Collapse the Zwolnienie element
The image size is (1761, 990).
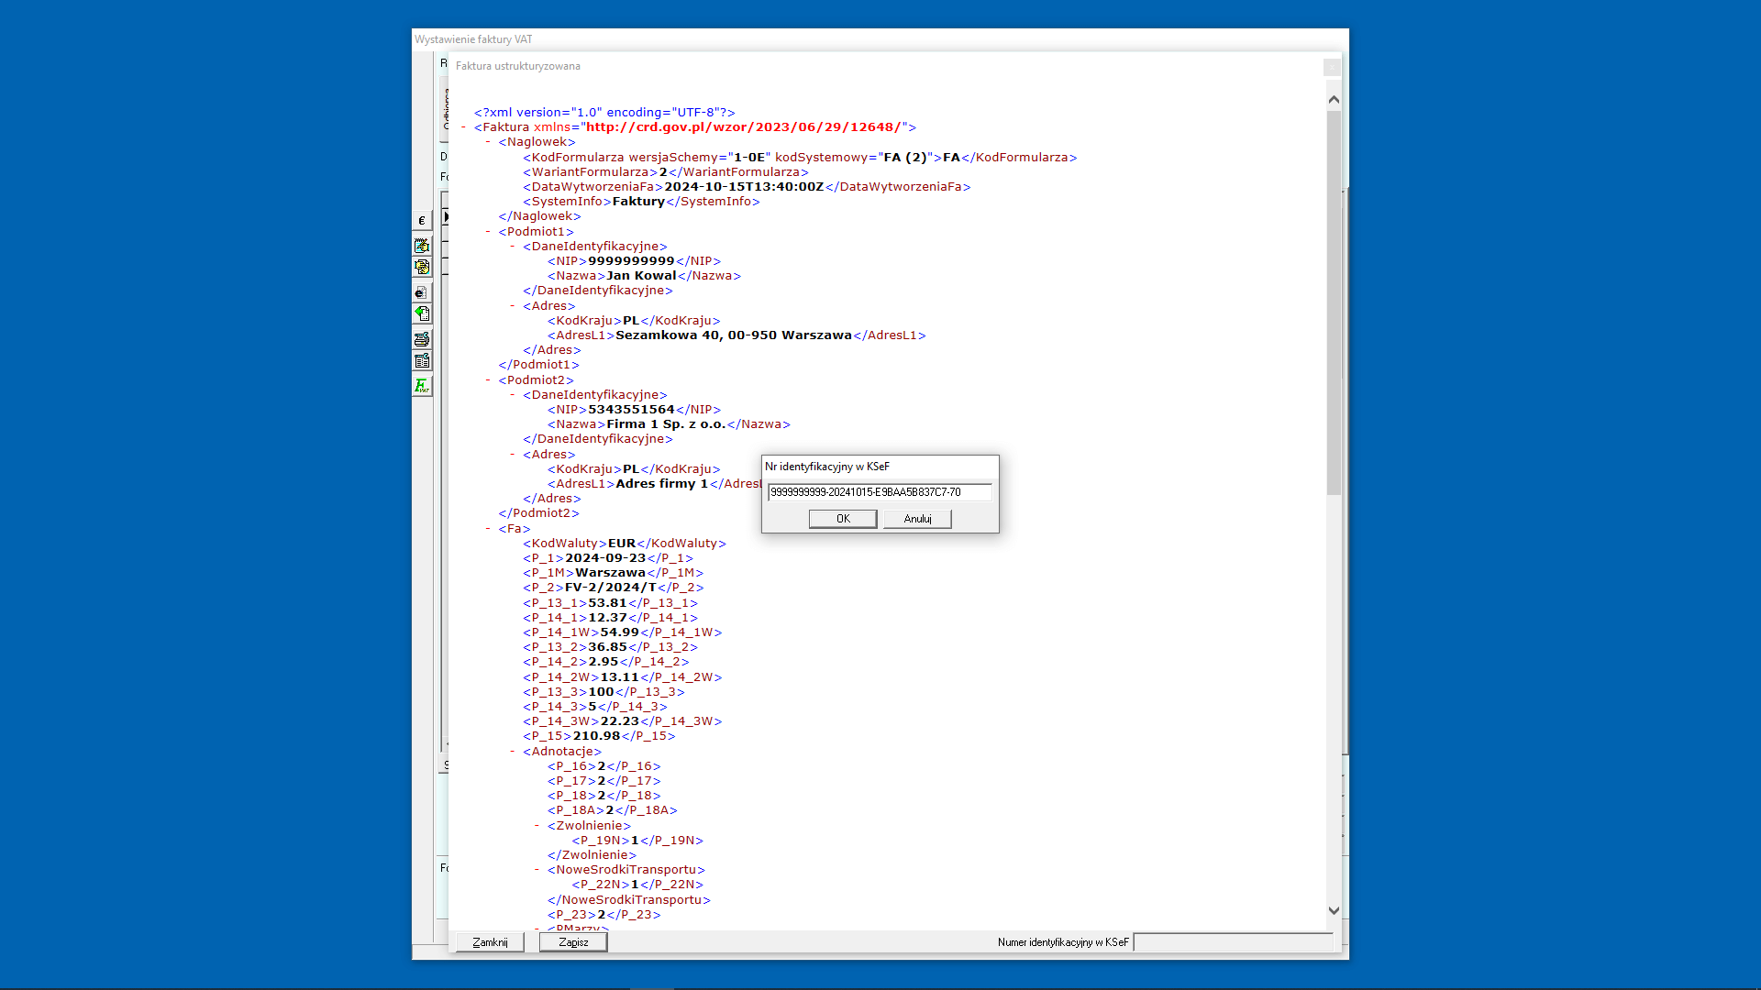536,825
